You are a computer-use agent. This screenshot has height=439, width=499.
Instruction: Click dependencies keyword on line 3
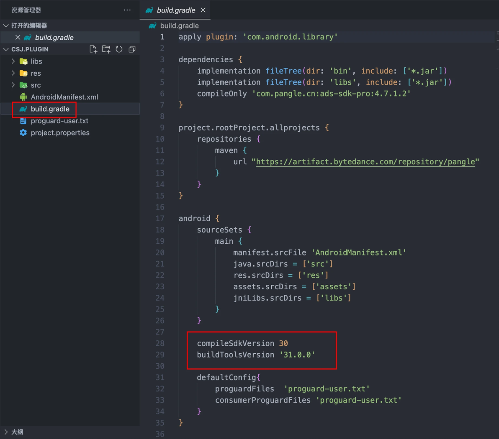[x=206, y=59]
